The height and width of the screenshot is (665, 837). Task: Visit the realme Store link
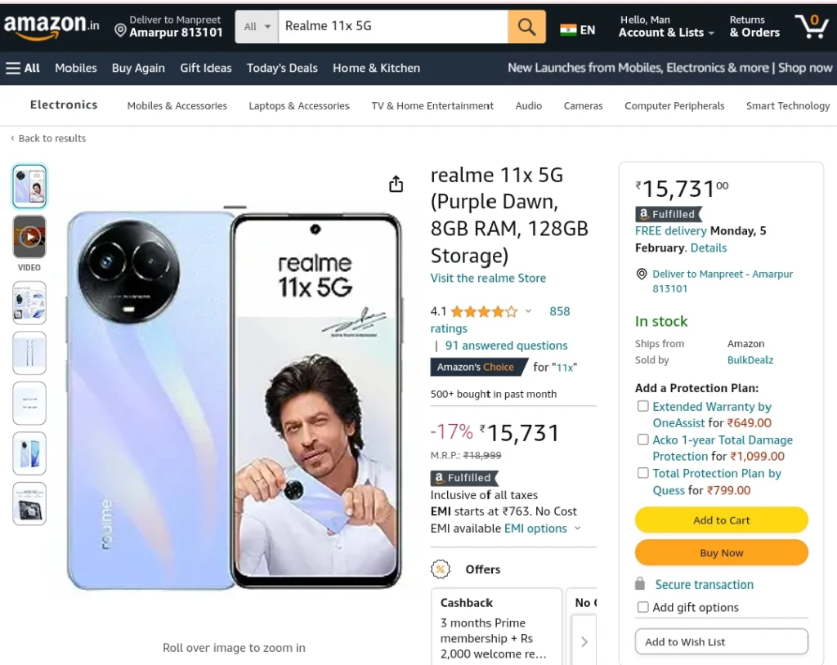(488, 278)
